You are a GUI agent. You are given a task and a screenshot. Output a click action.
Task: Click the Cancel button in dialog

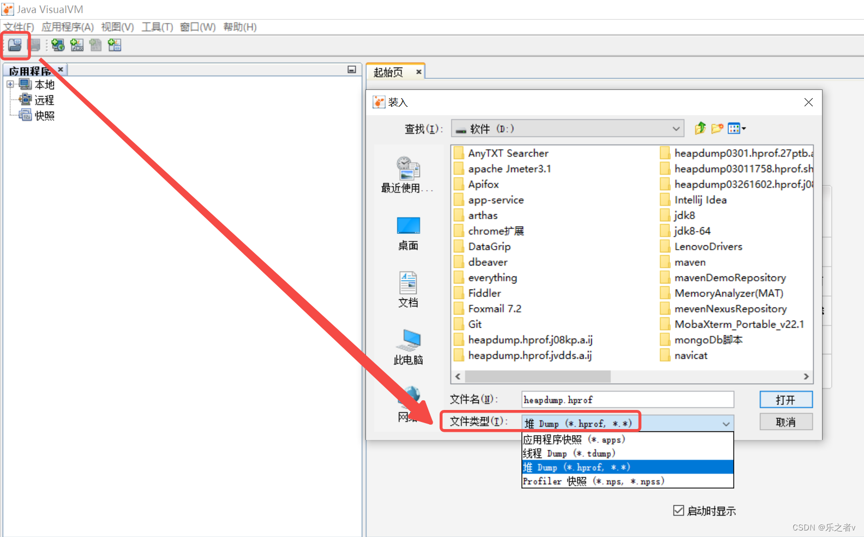(x=786, y=422)
